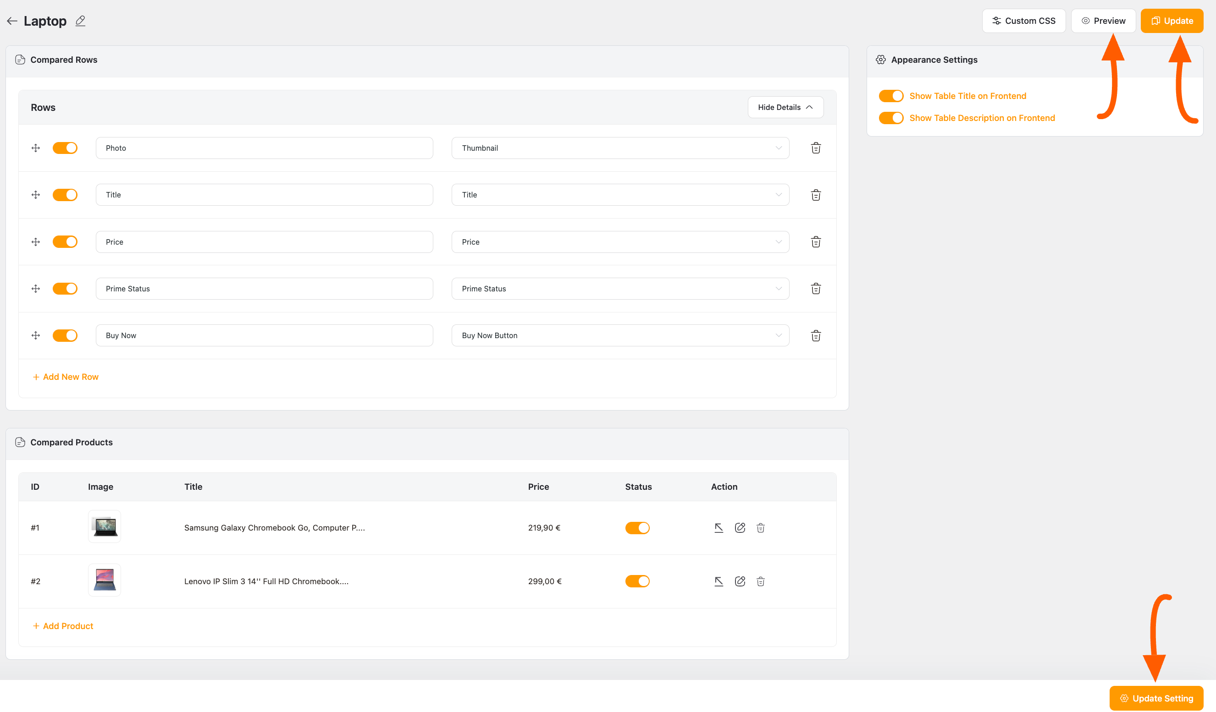Collapse rows using Hide Details expander
The image size is (1216, 712).
785,107
